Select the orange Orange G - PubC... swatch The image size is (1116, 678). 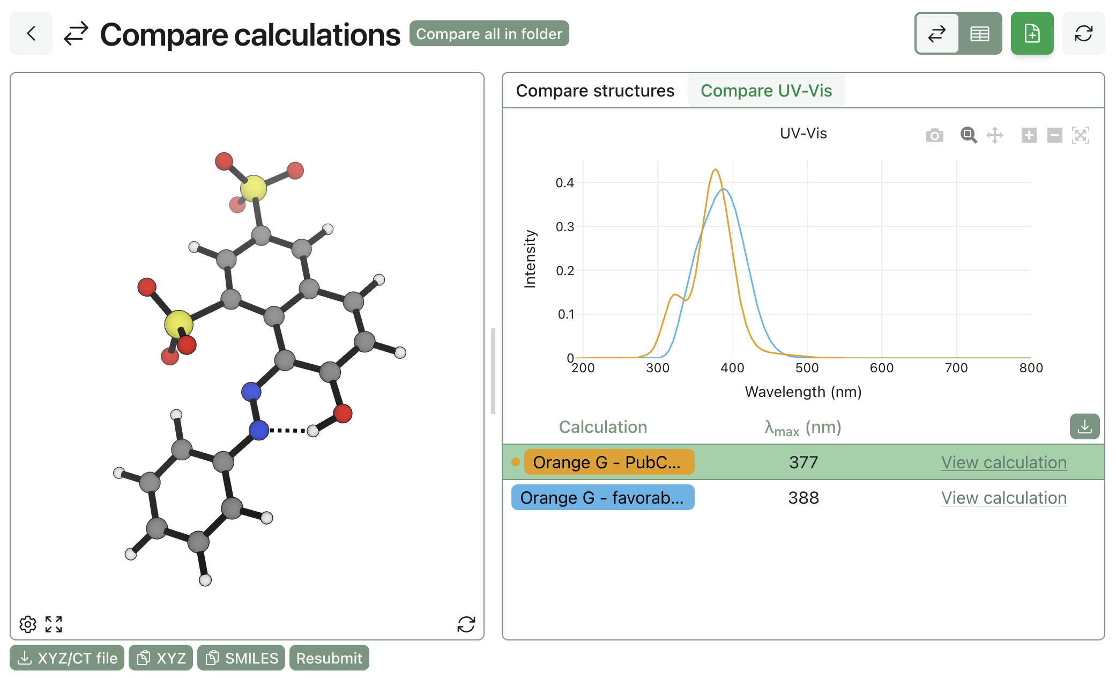pos(609,462)
